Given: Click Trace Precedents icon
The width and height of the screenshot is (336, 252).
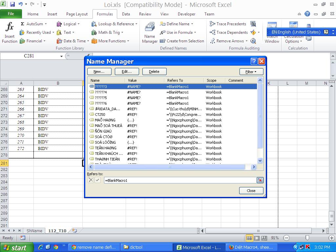Looking at the screenshot, I should (x=212, y=24).
